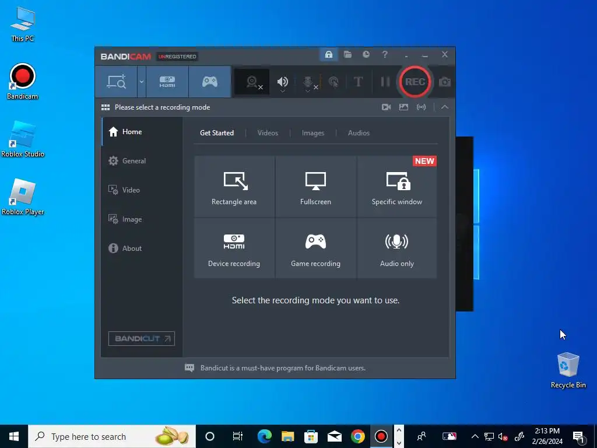Viewport: 597px width, 448px height.
Task: Choose Specific window recording mode
Action: 396,187
